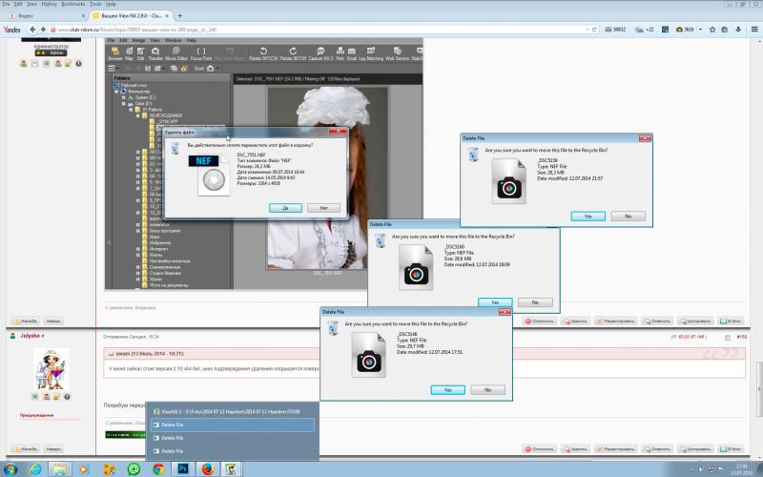Bookmark this page with the star icon
The height and width of the screenshot is (477, 763).
pos(712,30)
